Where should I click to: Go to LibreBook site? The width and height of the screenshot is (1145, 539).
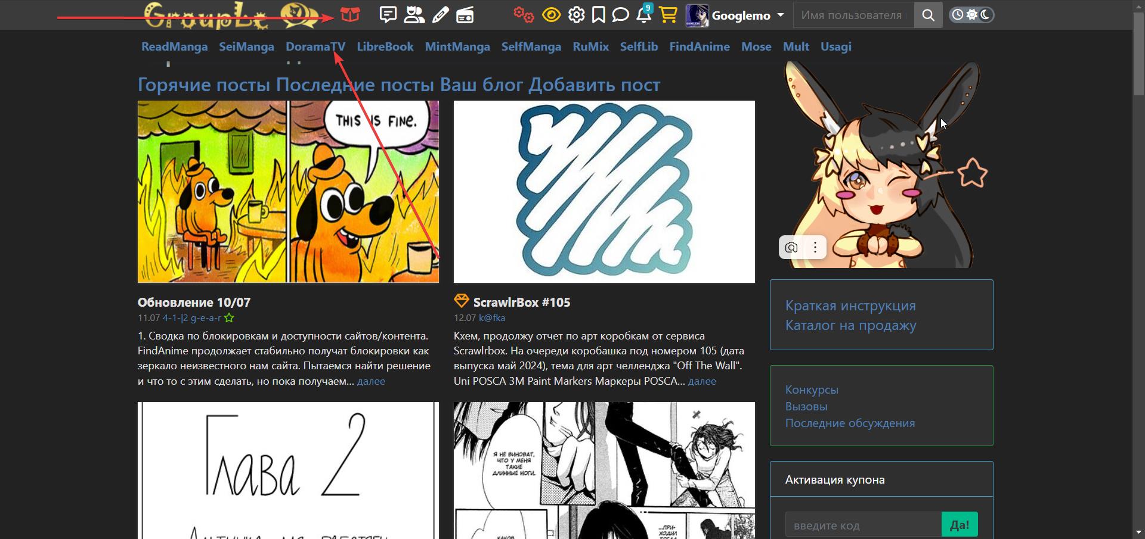click(385, 46)
